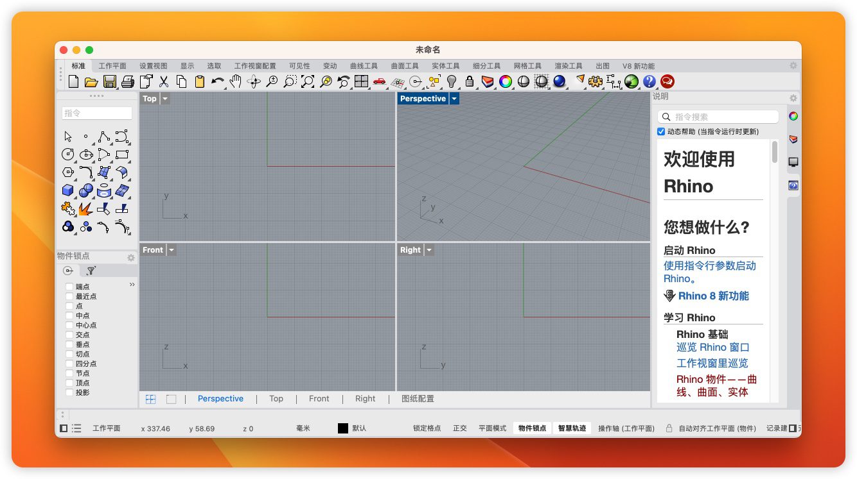857x479 pixels.
Task: Check the 中点 snap option
Action: (x=70, y=315)
